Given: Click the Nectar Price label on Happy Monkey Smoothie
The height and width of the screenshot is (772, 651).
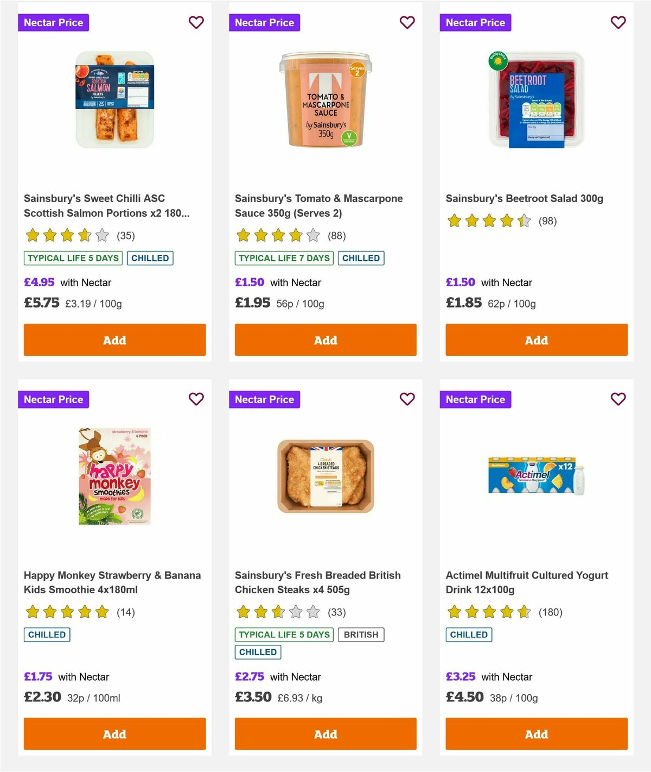Looking at the screenshot, I should tap(53, 399).
